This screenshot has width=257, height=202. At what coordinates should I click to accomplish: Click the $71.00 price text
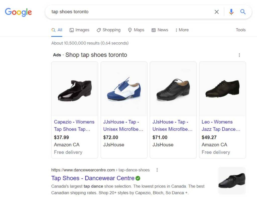click(160, 137)
